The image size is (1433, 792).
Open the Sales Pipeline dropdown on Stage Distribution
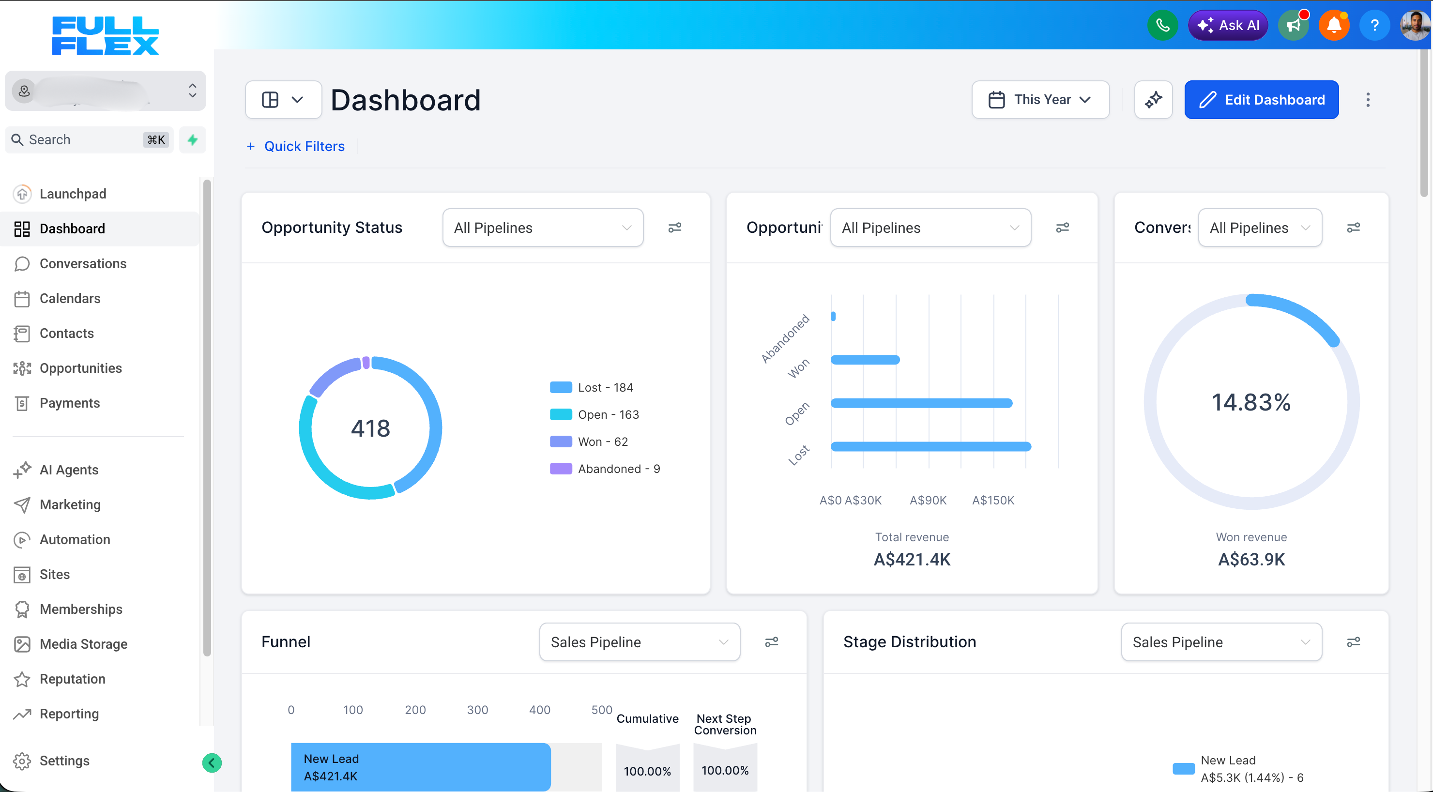click(x=1221, y=641)
